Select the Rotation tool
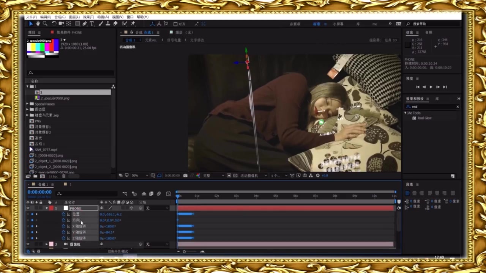Image resolution: width=486 pixels, height=273 pixels. (x=54, y=24)
